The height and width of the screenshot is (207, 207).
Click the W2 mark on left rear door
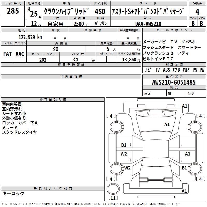(x=124, y=154)
